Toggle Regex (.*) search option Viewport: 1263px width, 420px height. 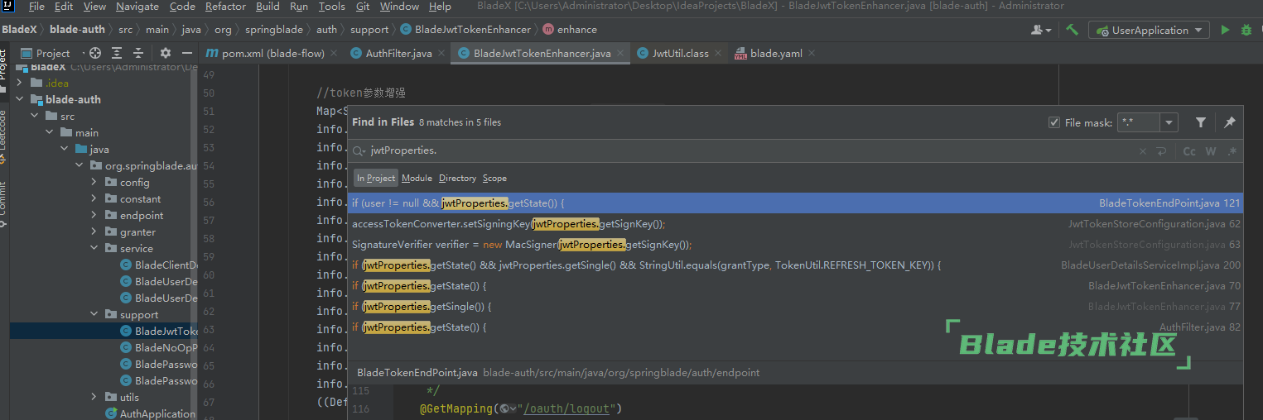1232,151
